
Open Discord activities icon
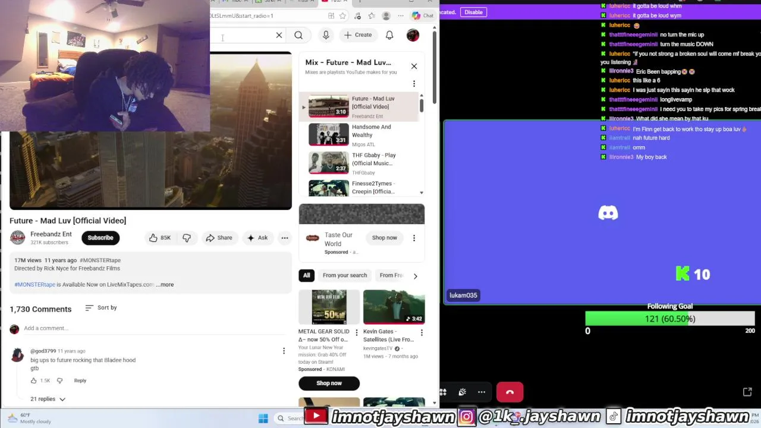tap(443, 392)
